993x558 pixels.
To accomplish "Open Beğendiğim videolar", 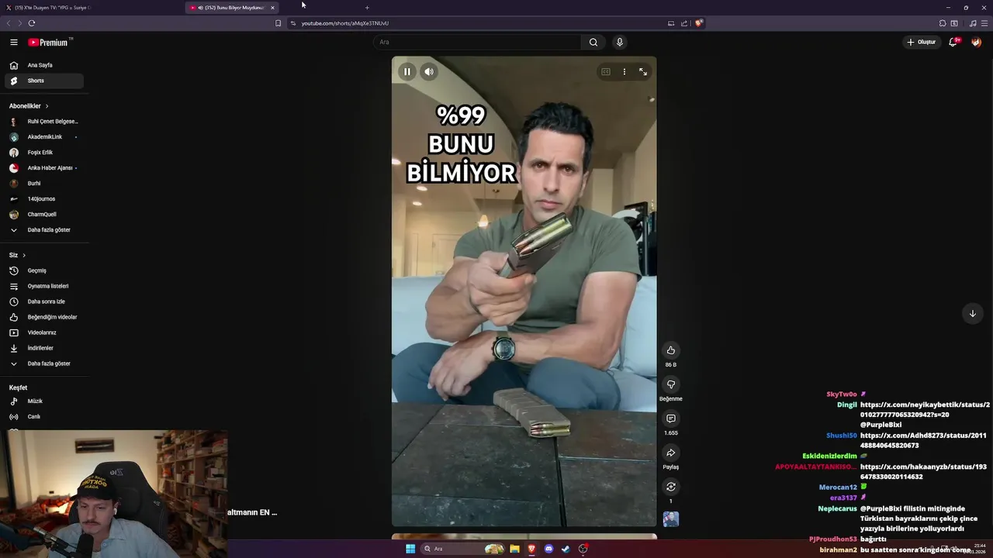I will coord(44,317).
